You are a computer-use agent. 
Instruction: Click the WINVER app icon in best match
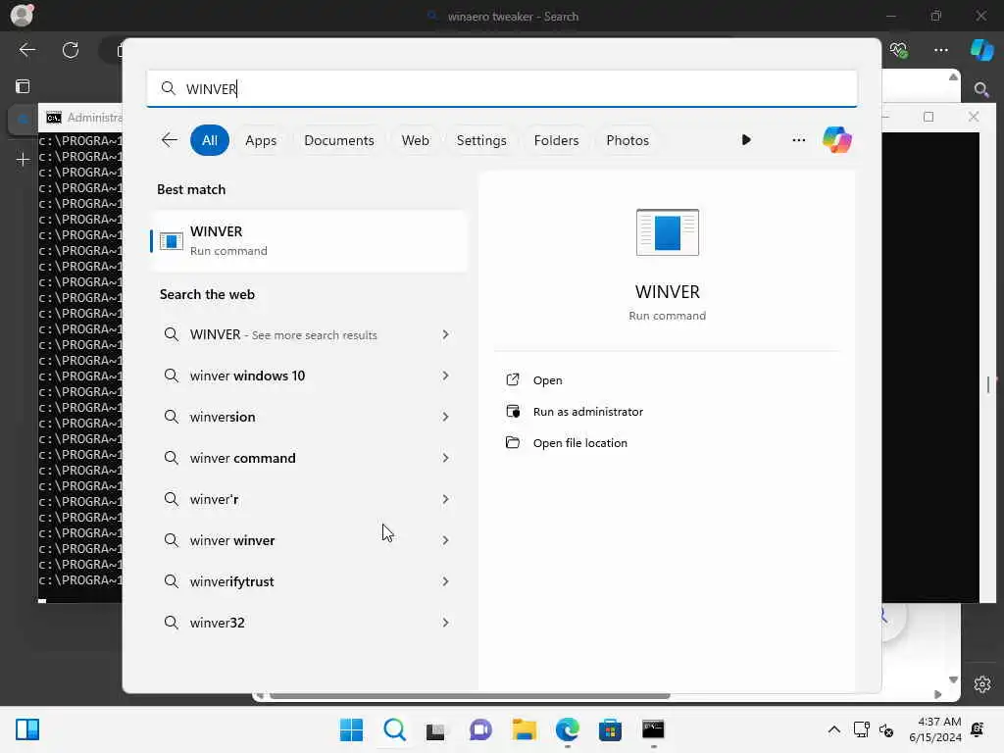point(171,241)
